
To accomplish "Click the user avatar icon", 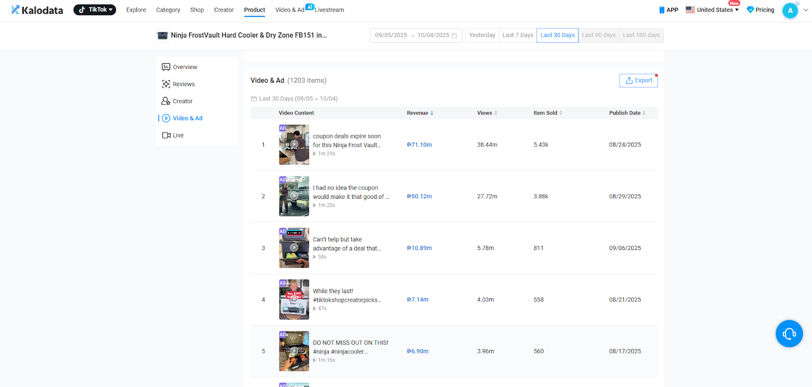I will click(x=790, y=11).
